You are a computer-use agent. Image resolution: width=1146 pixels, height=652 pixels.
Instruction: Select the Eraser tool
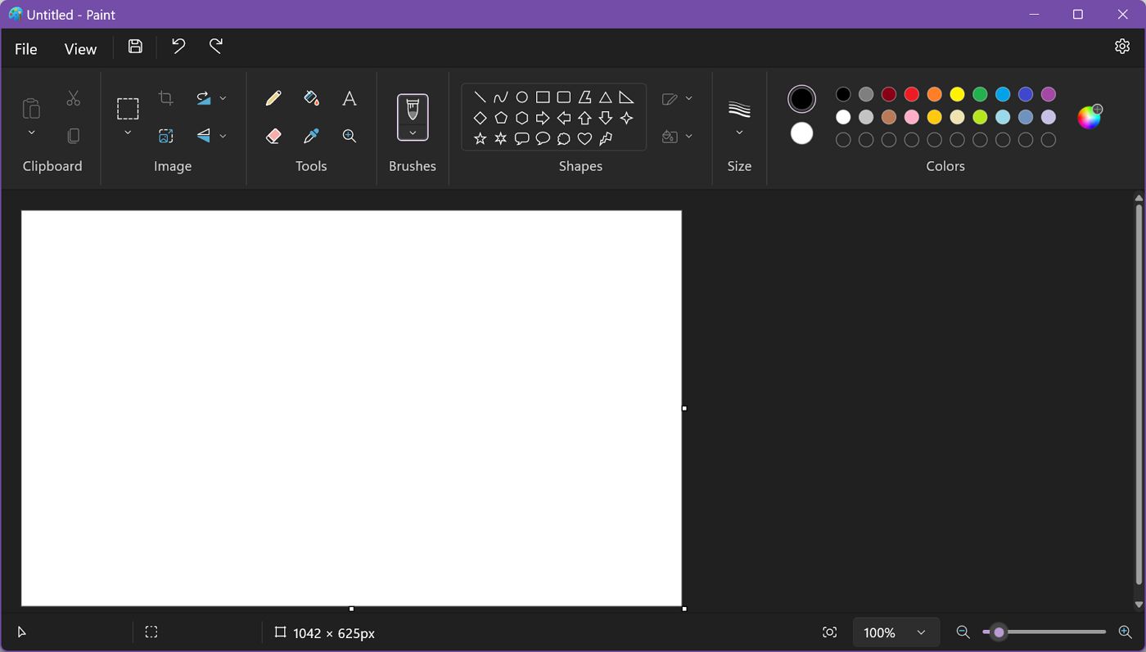point(273,136)
